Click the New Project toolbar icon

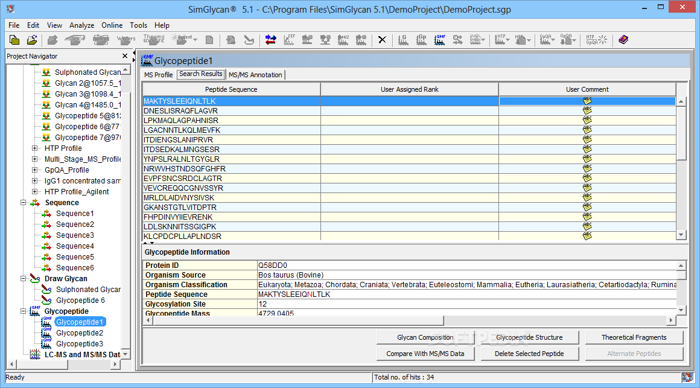[x=14, y=40]
